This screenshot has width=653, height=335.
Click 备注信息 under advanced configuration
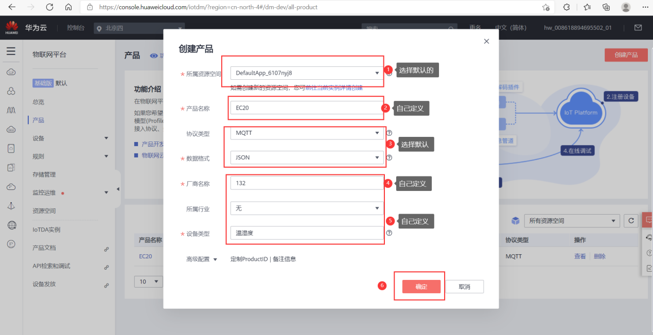click(284, 259)
